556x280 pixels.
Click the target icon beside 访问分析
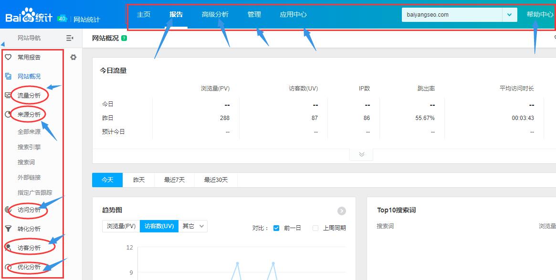click(x=8, y=210)
